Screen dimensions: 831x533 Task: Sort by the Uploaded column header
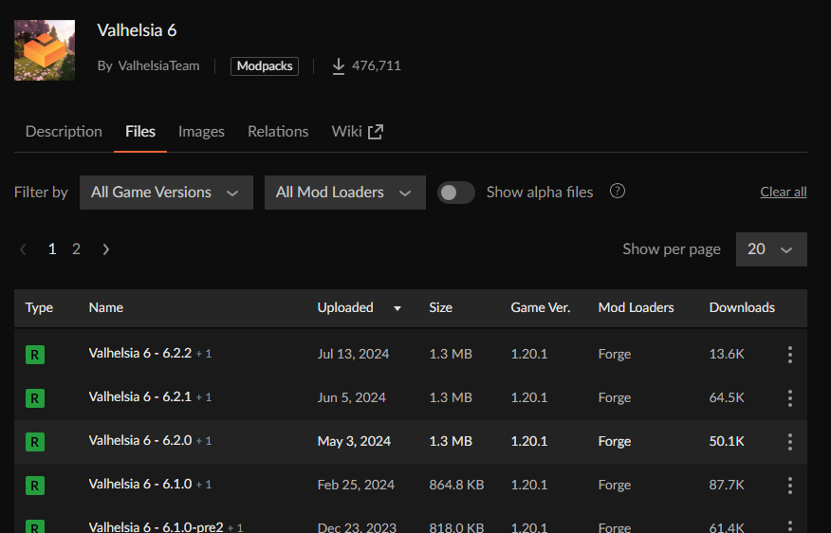point(345,308)
